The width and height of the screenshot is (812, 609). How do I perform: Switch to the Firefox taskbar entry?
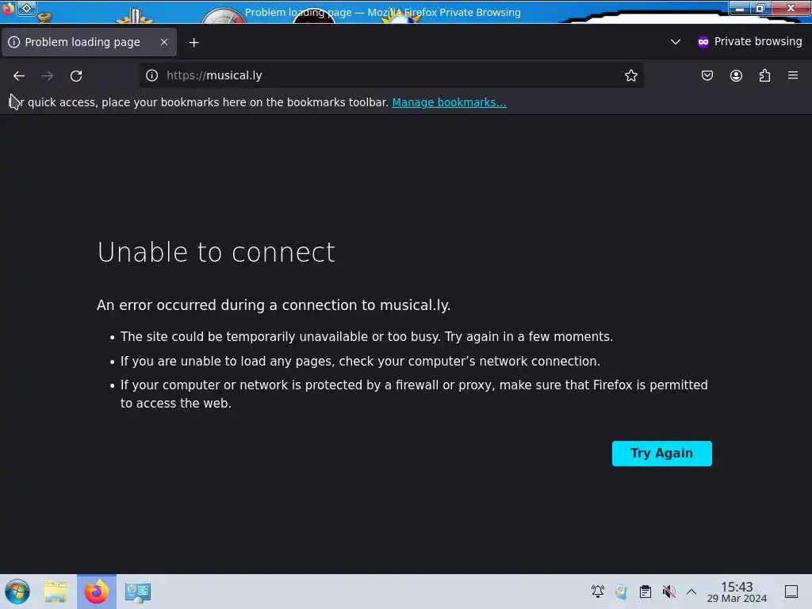[97, 592]
